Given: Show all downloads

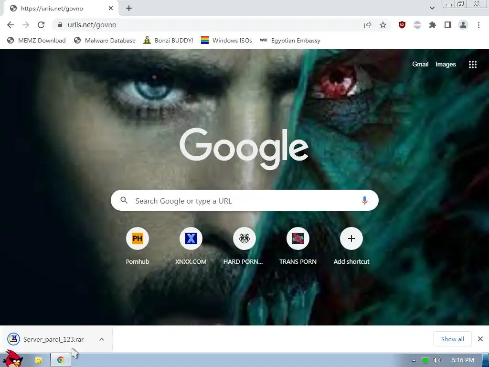Looking at the screenshot, I should pyautogui.click(x=453, y=339).
